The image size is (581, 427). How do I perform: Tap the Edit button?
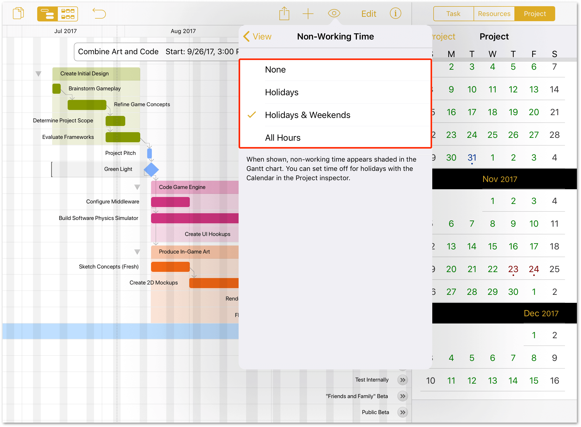[368, 13]
